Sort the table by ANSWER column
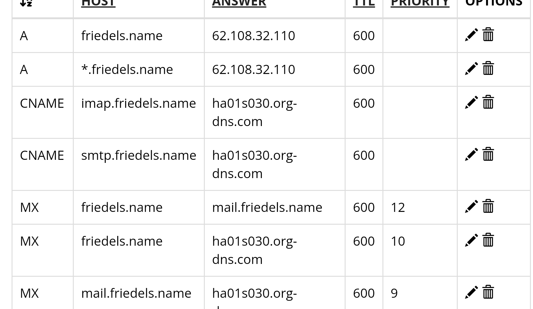This screenshot has height=309, width=533. coord(239,3)
